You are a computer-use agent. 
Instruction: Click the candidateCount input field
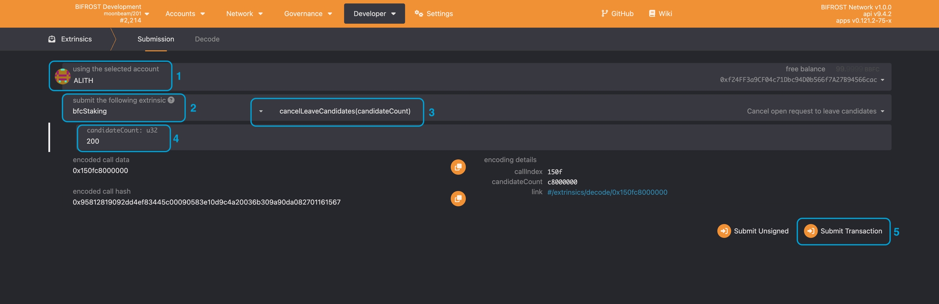[123, 141]
